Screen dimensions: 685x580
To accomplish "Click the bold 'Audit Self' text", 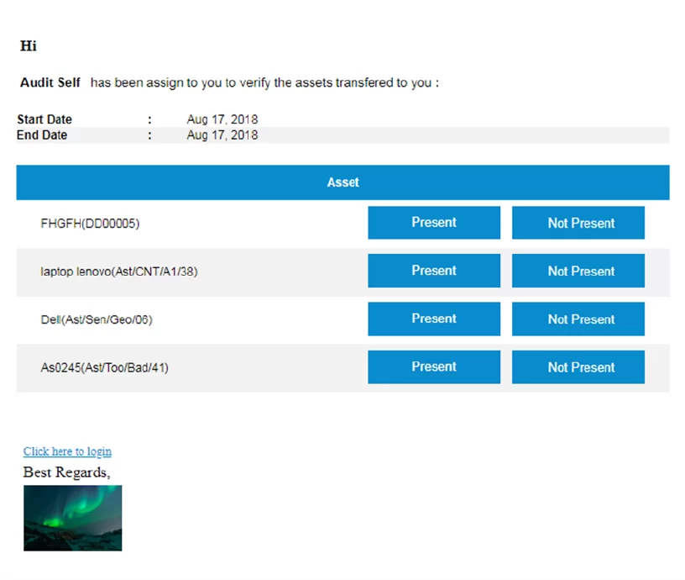I will [50, 82].
